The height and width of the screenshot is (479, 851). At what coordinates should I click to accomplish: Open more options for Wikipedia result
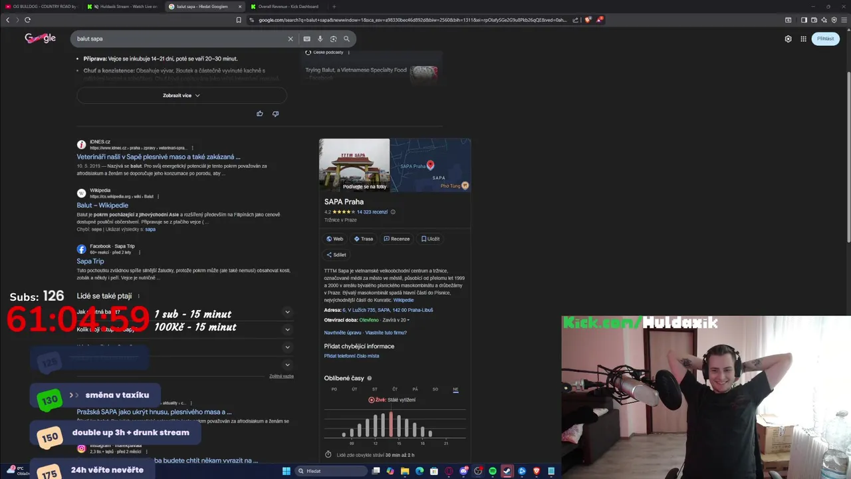pos(158,196)
